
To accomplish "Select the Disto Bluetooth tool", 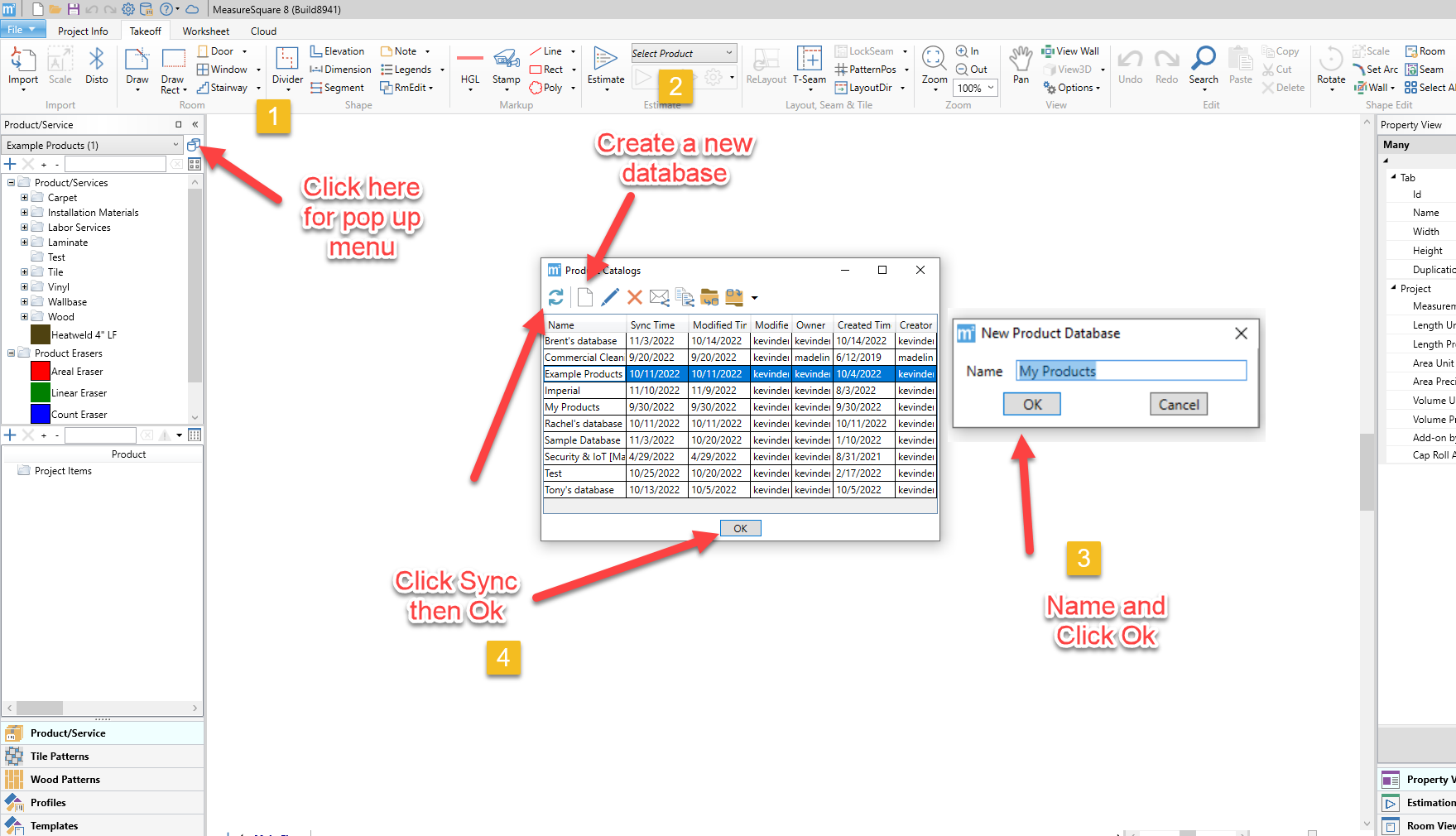I will (x=96, y=66).
